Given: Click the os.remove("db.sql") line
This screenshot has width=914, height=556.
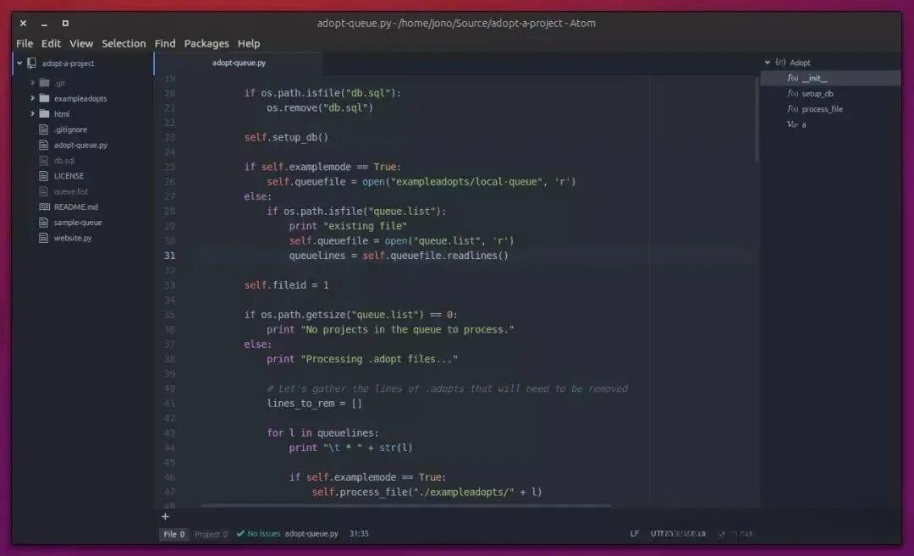Looking at the screenshot, I should [x=319, y=107].
